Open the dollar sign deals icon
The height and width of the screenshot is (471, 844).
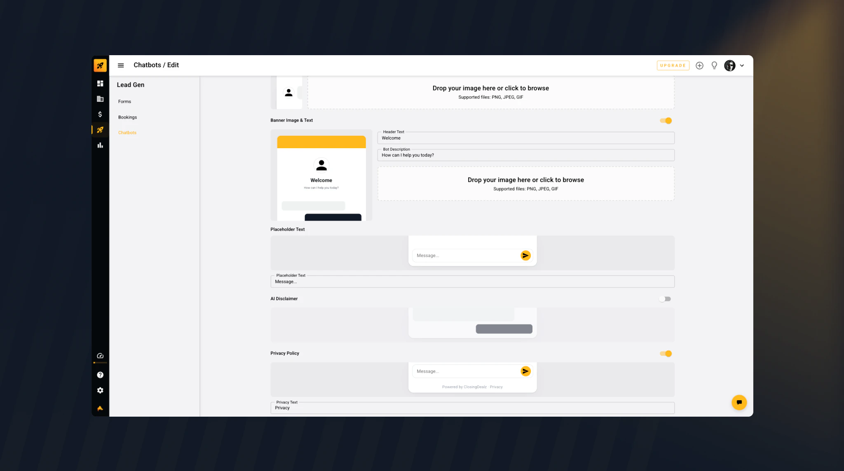(100, 114)
